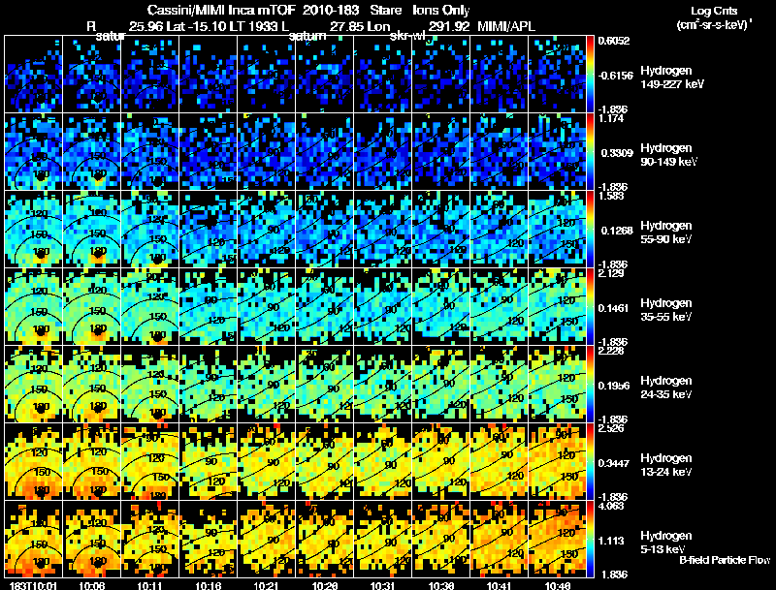Select the Hydrogen 35-55 keV row label
This screenshot has width=776, height=590.
(666, 310)
